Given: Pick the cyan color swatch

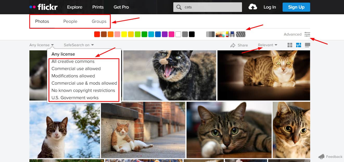Looking at the screenshot, I should tap(151, 34).
